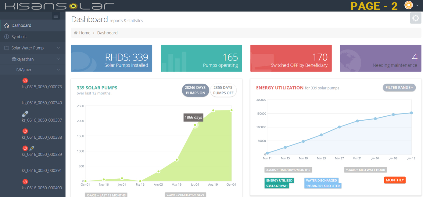The image size is (423, 197).
Task: Click the user avatar in the header
Action: [408, 5]
